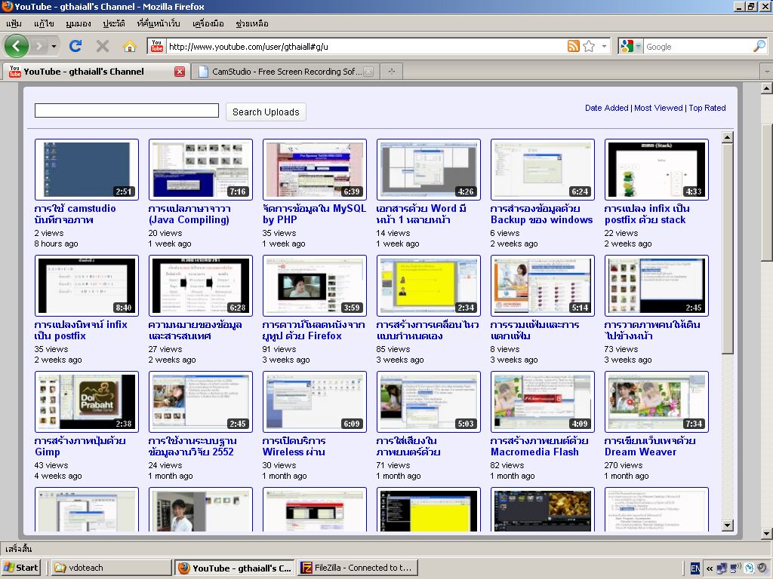Switch to the CamStudio tab
This screenshot has width=773, height=579.
[x=285, y=72]
